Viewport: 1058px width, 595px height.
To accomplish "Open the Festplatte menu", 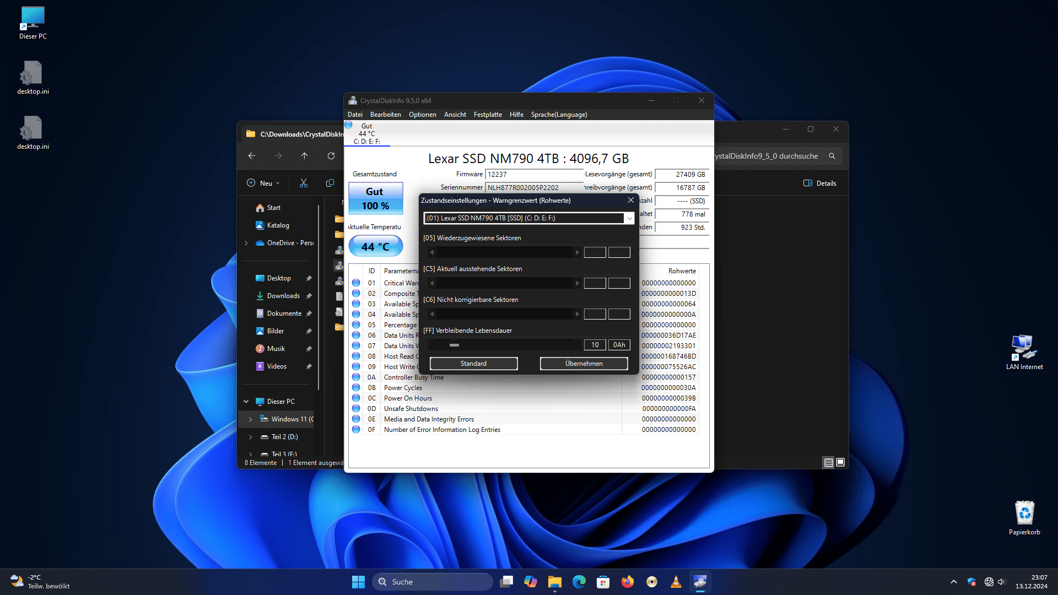I will [488, 115].
